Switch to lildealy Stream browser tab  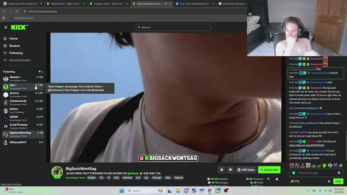click(x=66, y=4)
